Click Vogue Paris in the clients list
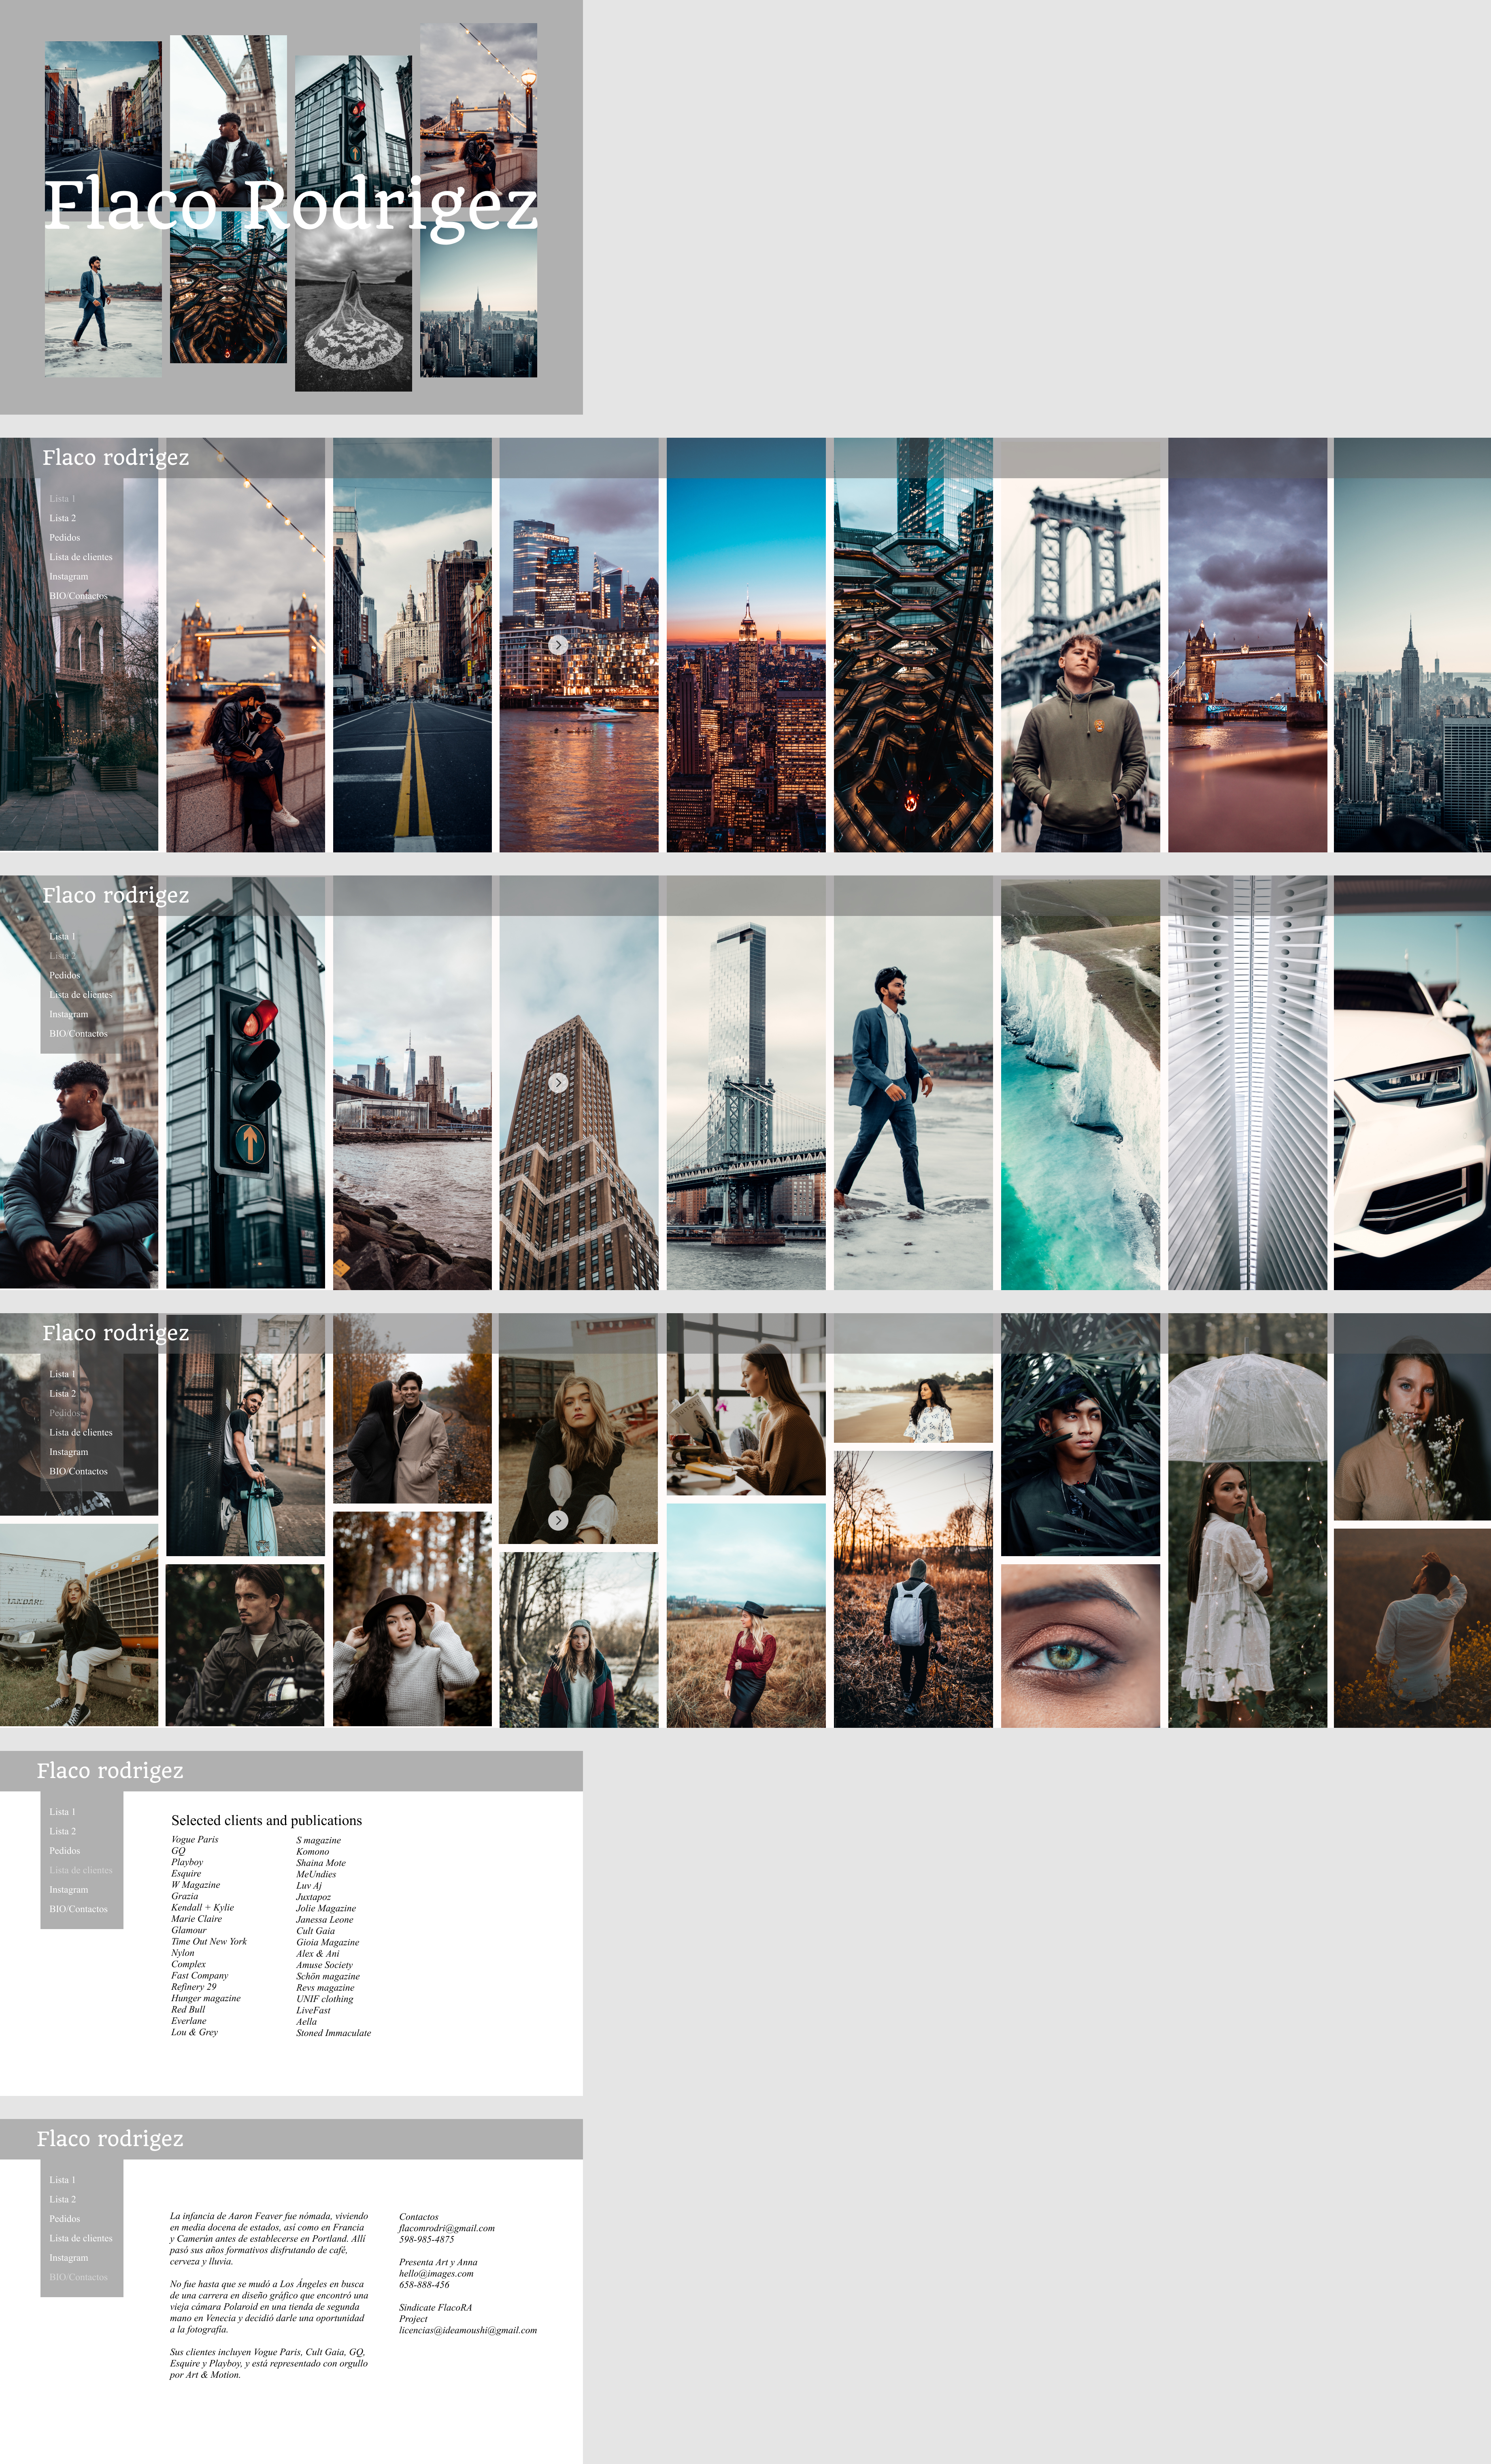This screenshot has height=2464, width=1491. [x=195, y=1840]
